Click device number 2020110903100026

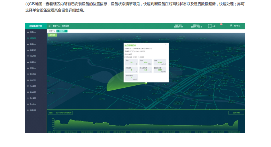(138, 51)
